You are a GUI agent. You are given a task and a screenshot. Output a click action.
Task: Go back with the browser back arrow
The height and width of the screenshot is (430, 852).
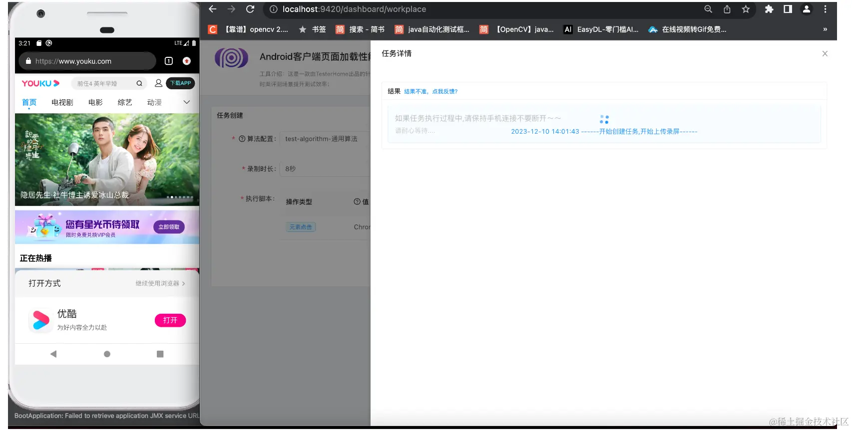click(x=213, y=9)
